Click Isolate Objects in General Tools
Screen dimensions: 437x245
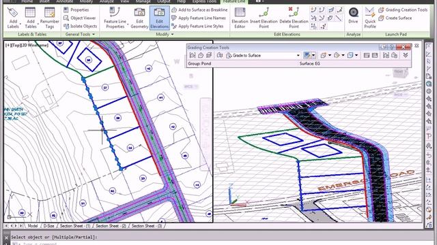tap(81, 26)
